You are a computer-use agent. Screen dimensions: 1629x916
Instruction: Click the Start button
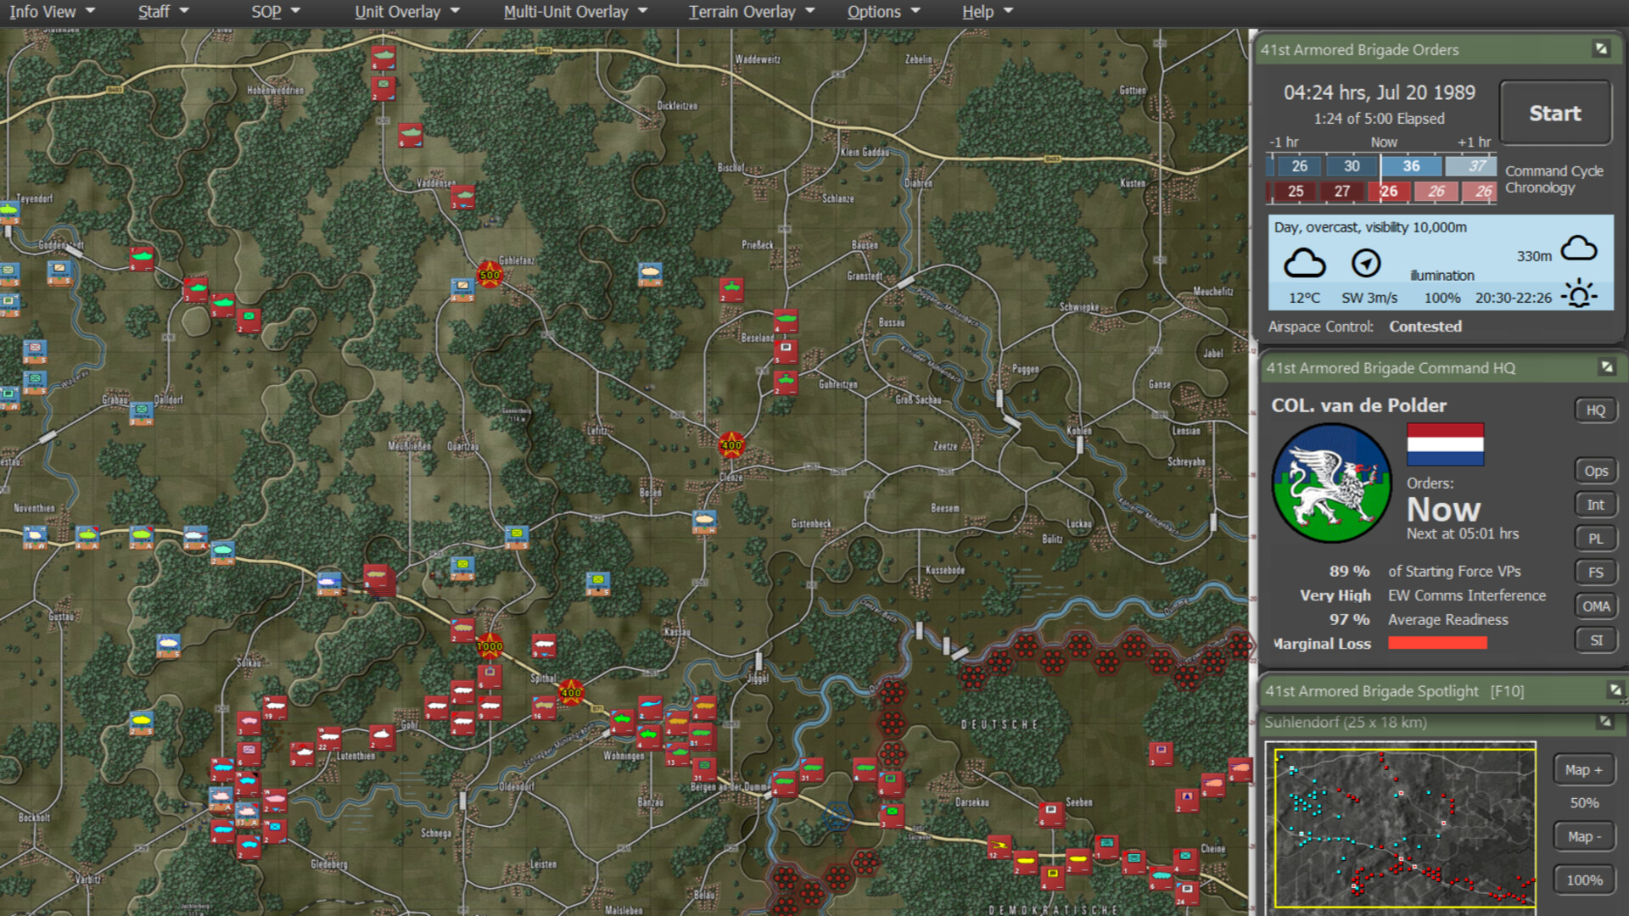(1555, 113)
